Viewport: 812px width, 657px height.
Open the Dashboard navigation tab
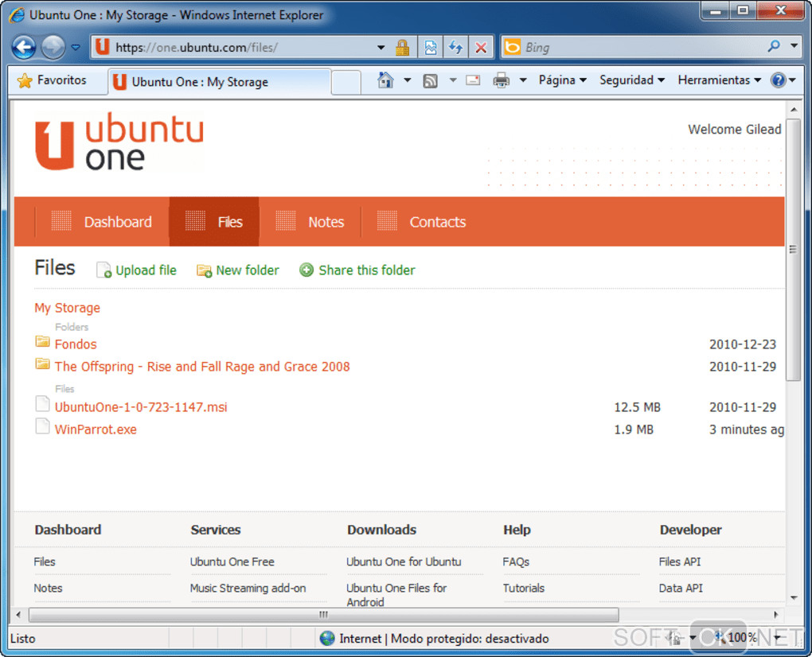[x=102, y=222]
